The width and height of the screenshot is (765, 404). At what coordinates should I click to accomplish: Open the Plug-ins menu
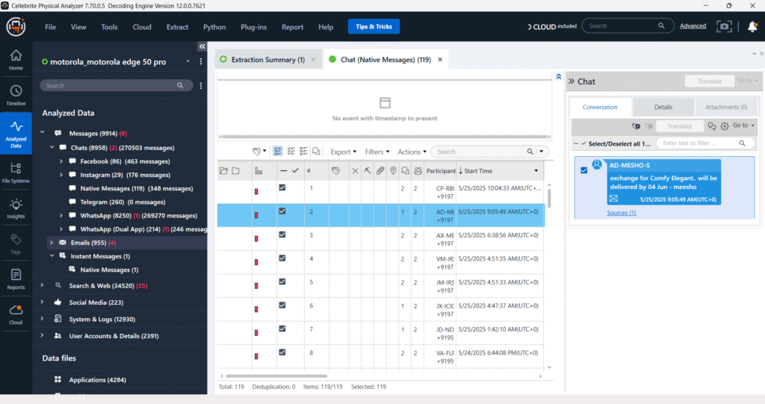pyautogui.click(x=254, y=27)
